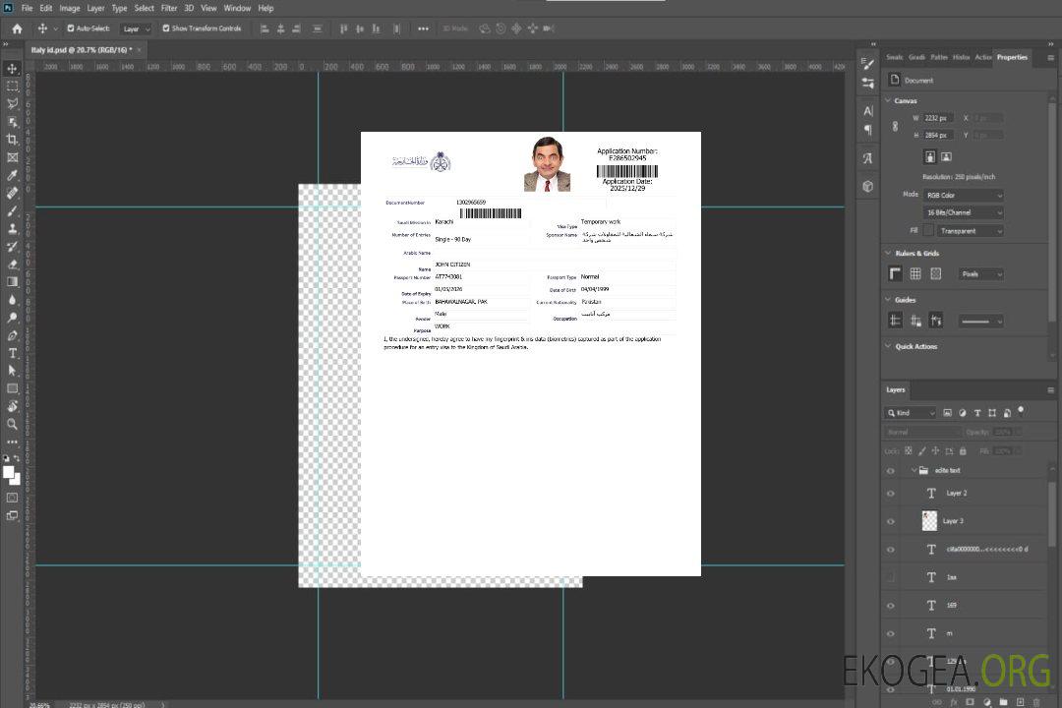Screen dimensions: 1062x708
Task: Click the canvas Height field
Action: point(938,136)
